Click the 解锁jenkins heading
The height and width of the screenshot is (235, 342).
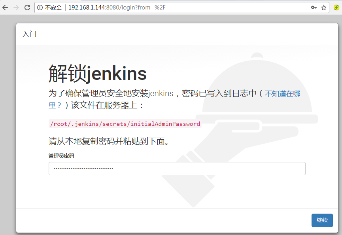[98, 73]
